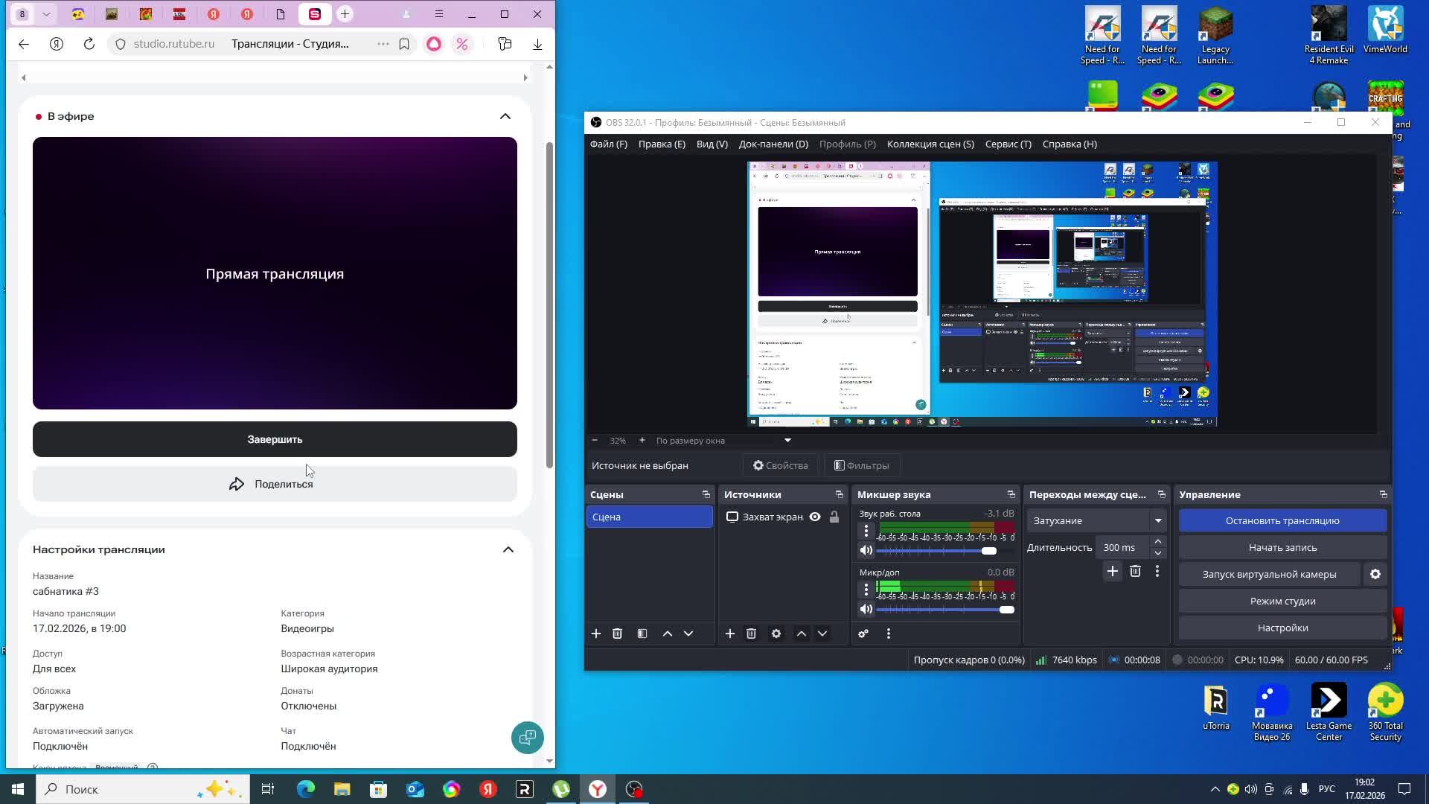
Task: Collapse Настройки трансляции section chevron
Action: tap(508, 549)
